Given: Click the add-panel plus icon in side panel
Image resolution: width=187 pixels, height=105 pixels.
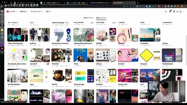Looking at the screenshot, I should click(2, 52).
